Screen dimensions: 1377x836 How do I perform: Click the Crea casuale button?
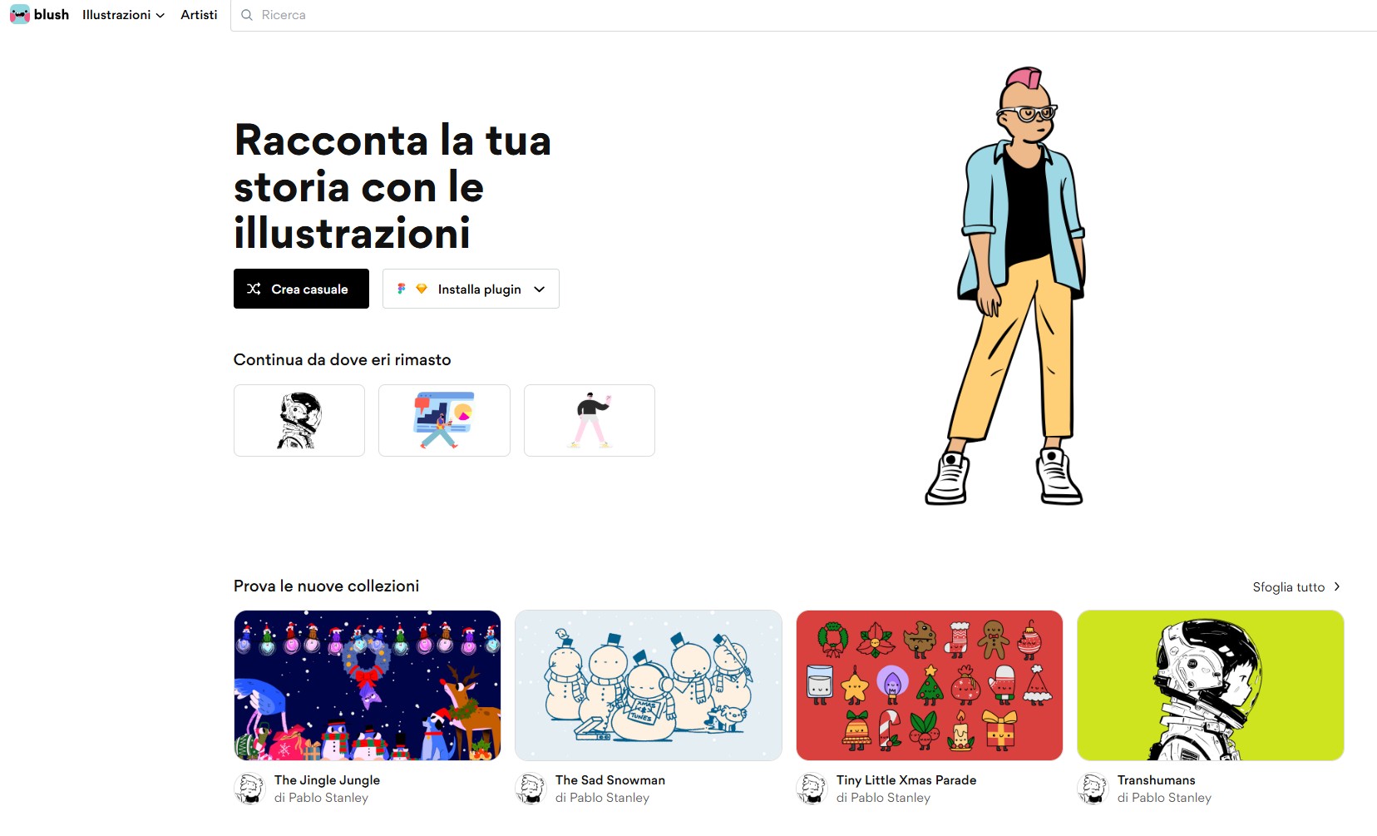(301, 289)
